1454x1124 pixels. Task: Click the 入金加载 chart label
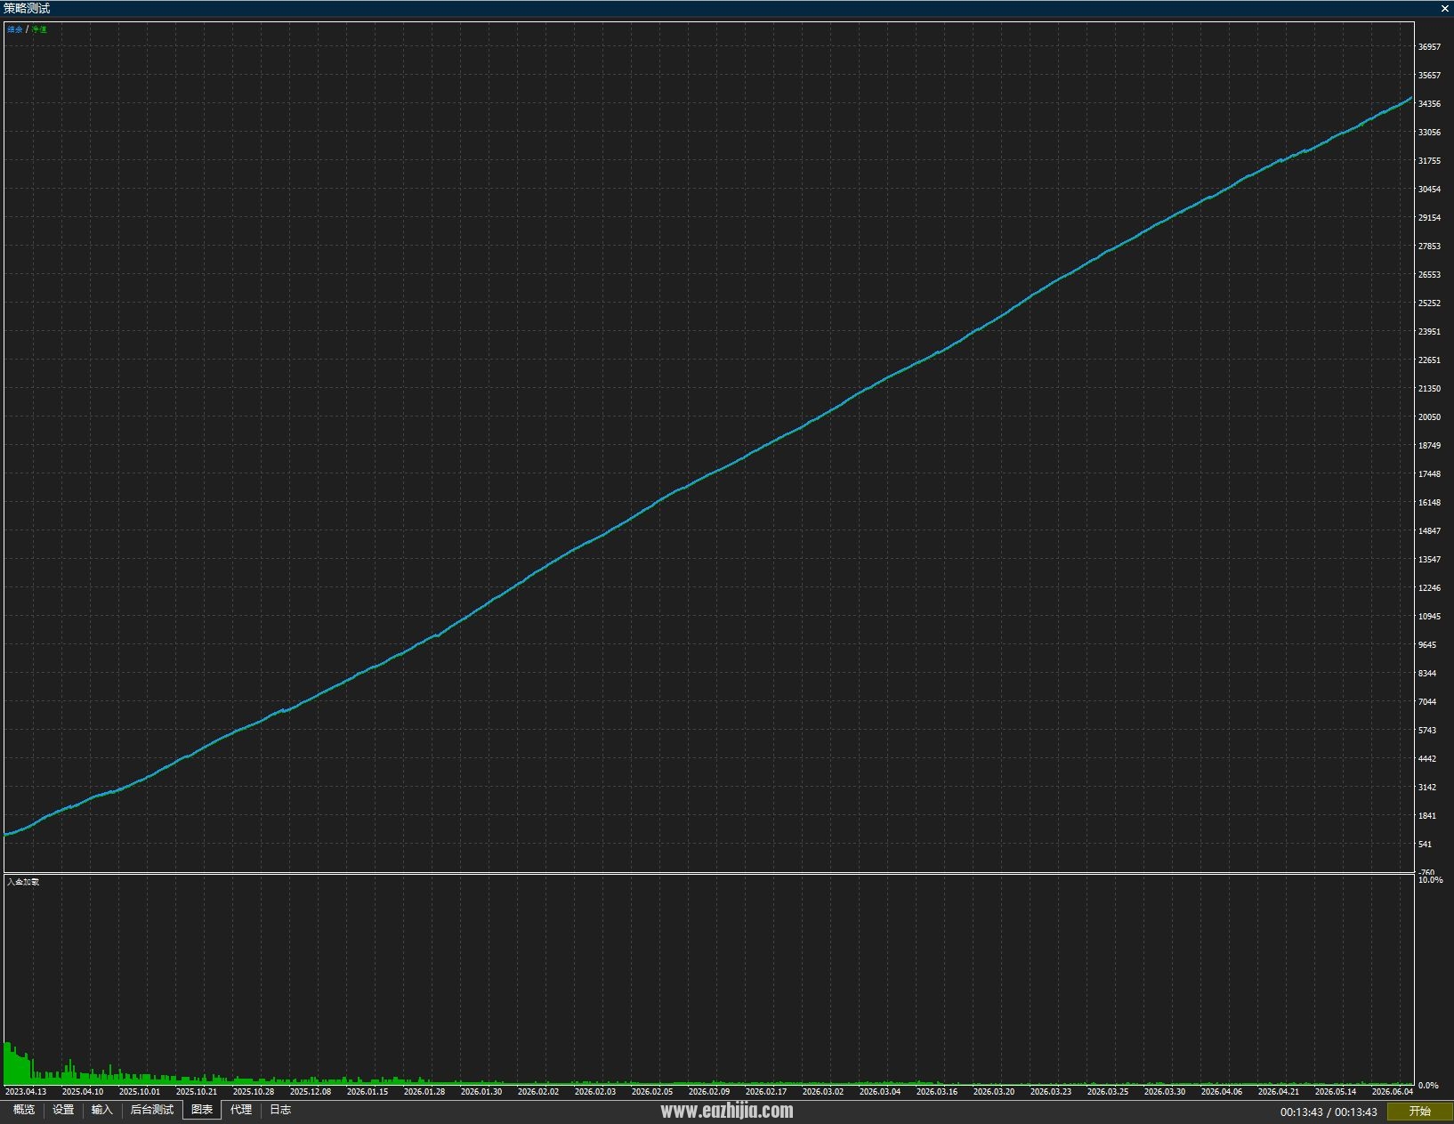(x=23, y=882)
